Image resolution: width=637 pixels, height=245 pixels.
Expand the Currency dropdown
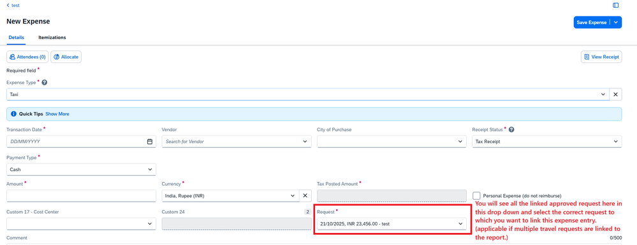pyautogui.click(x=293, y=195)
